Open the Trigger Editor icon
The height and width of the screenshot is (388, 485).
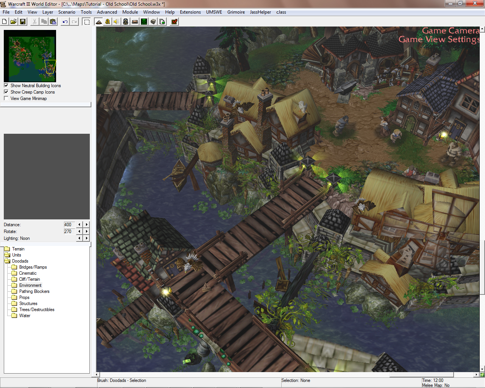(x=108, y=22)
